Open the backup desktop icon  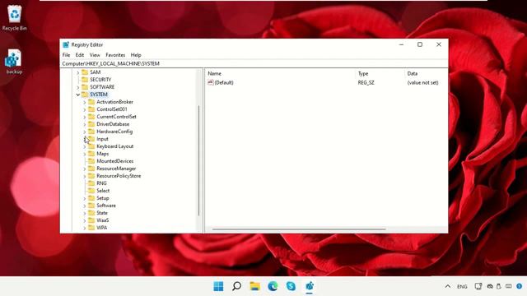[14, 62]
